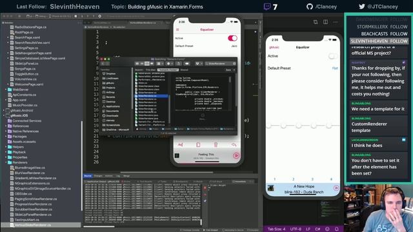
Task: Click LF line ending in status bar
Action: (x=308, y=229)
